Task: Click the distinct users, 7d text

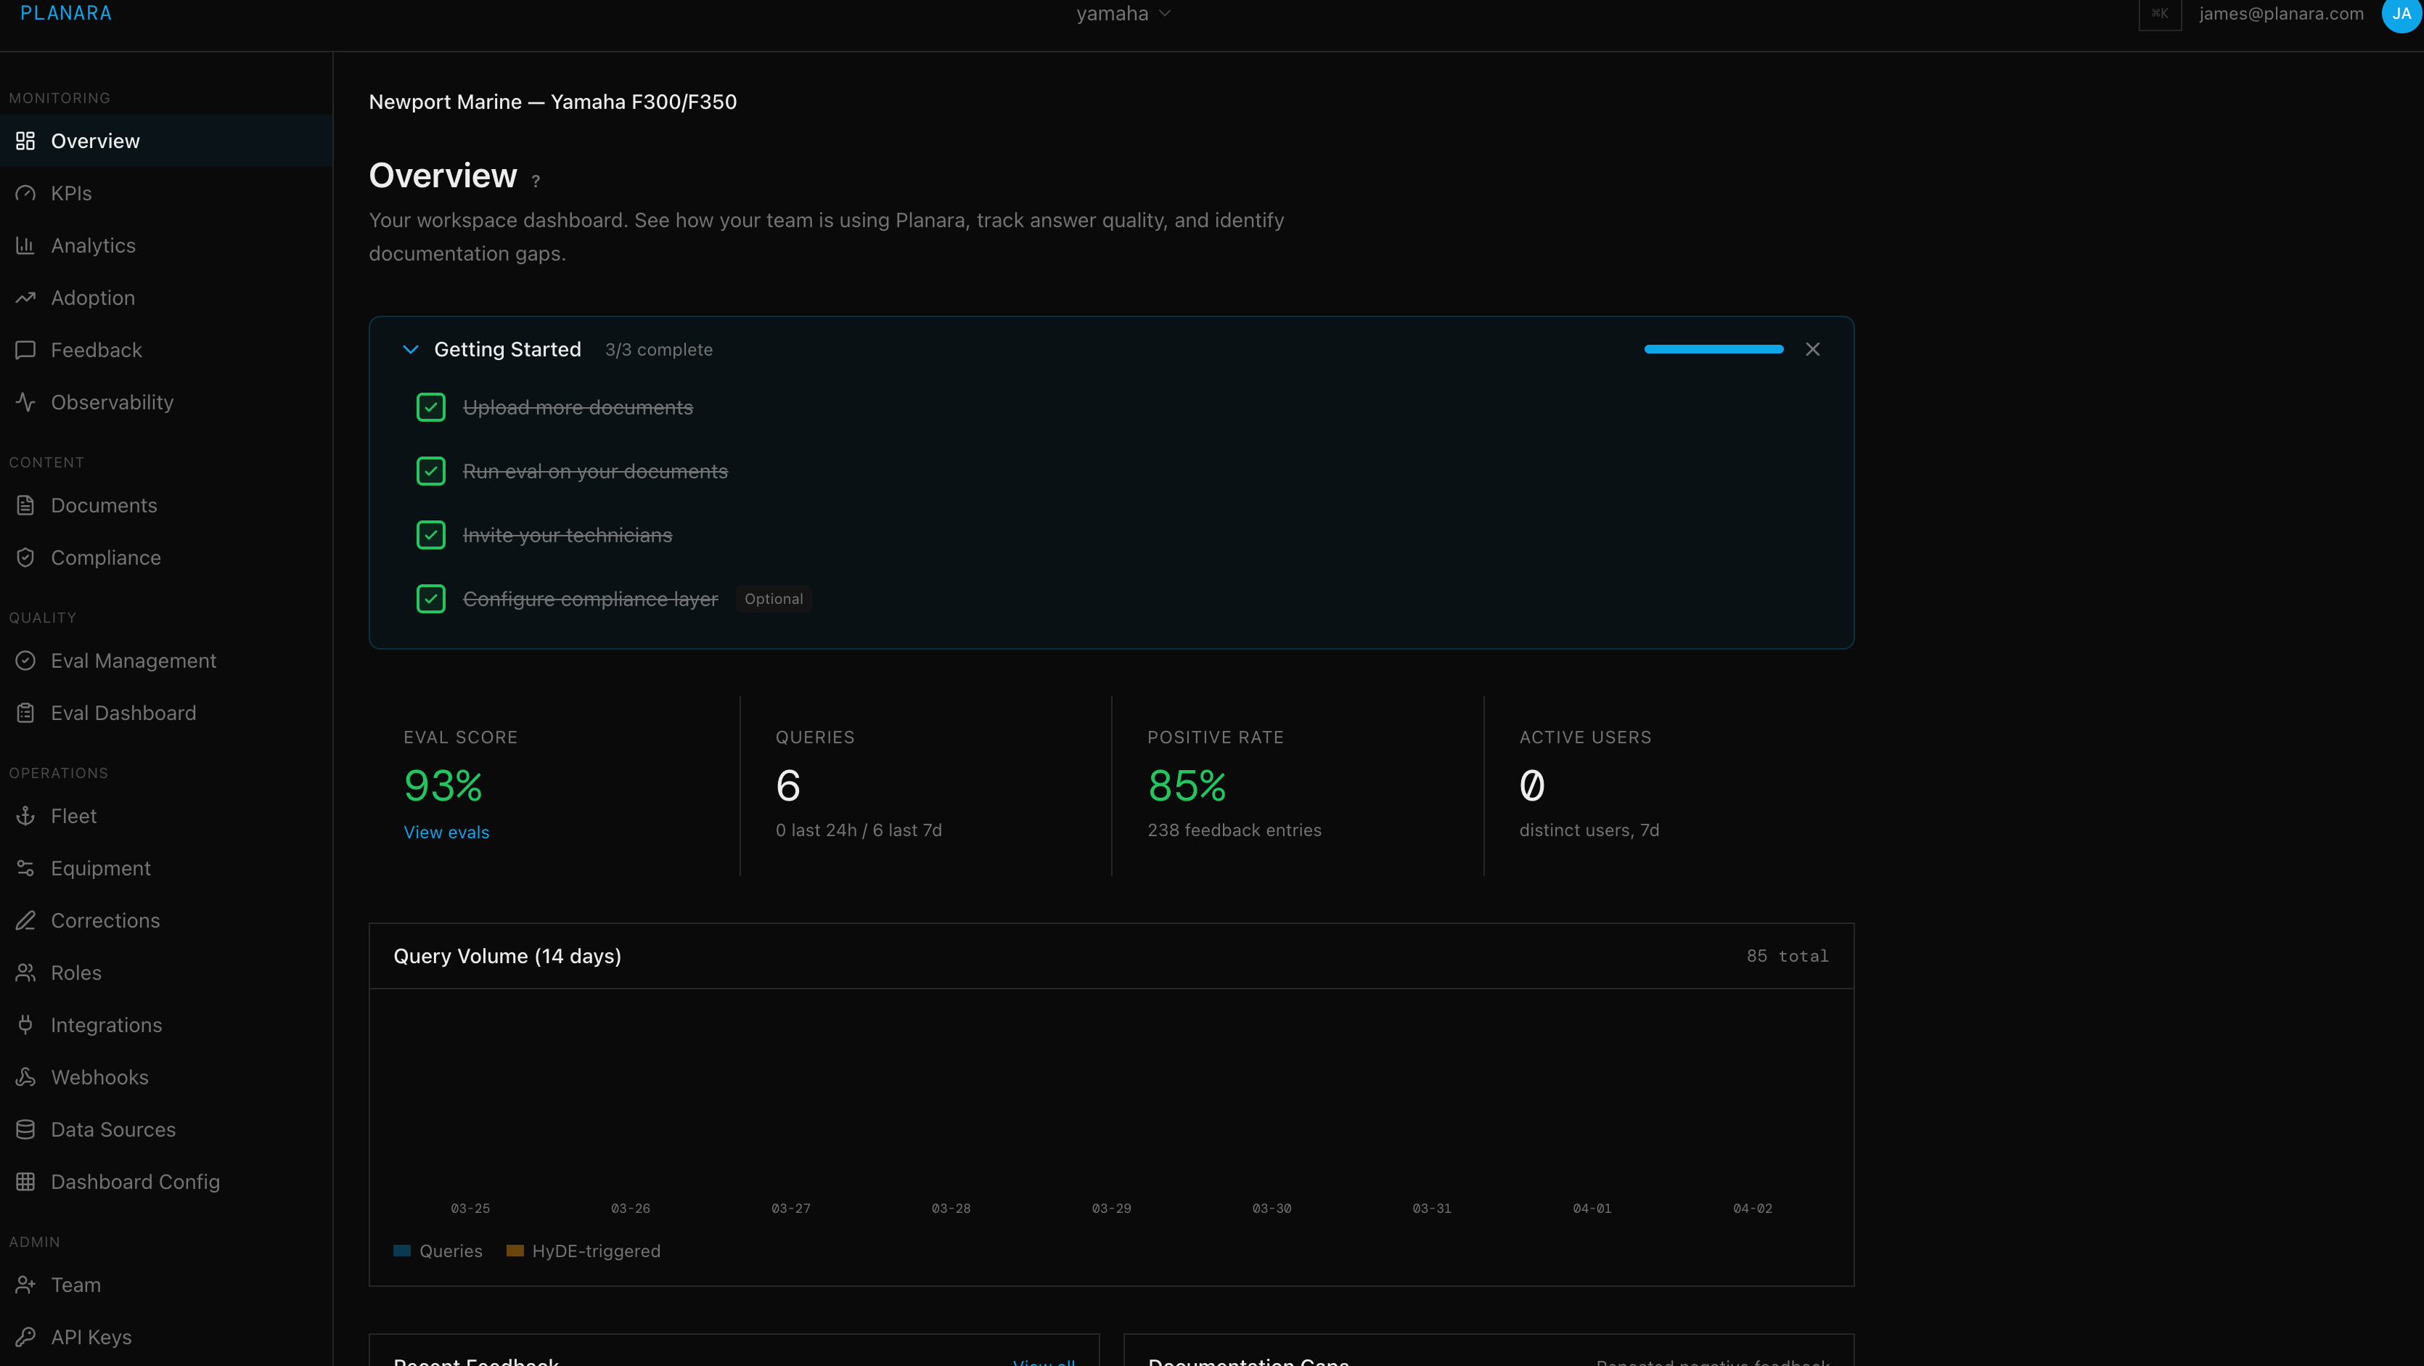Action: 1589,830
